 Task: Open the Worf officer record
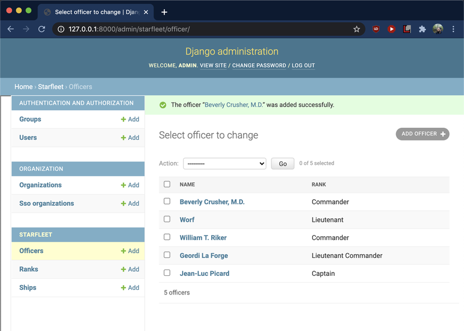point(187,220)
